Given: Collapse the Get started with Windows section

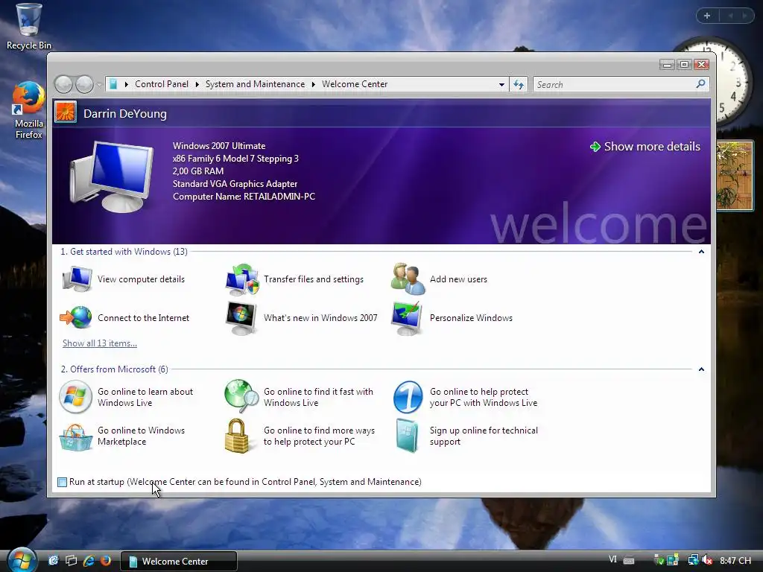Looking at the screenshot, I should coord(701,252).
